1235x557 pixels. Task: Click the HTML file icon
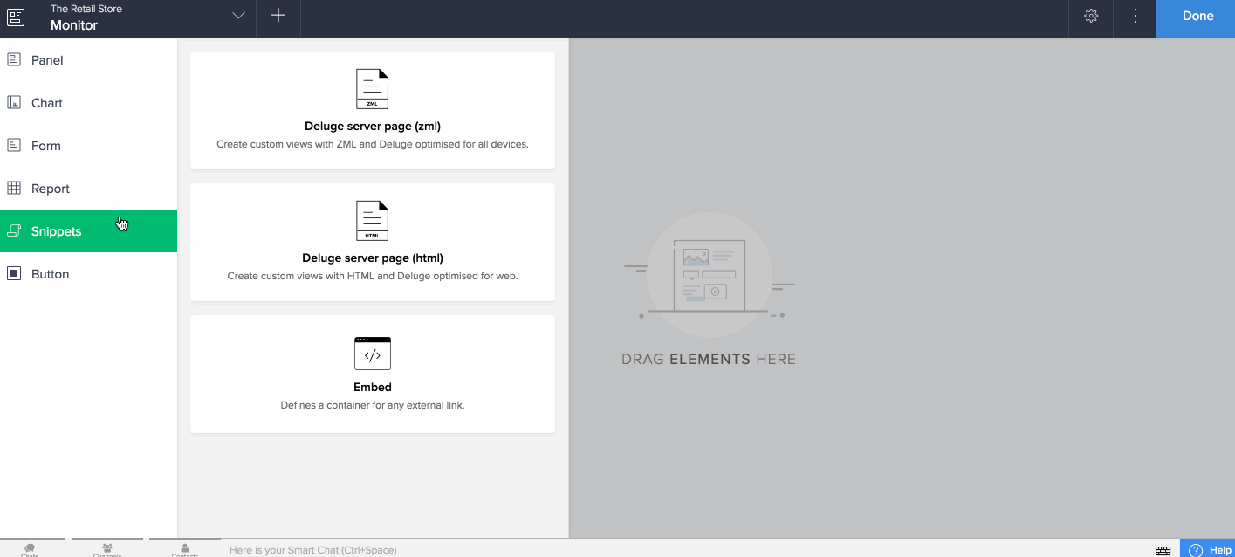pos(373,221)
